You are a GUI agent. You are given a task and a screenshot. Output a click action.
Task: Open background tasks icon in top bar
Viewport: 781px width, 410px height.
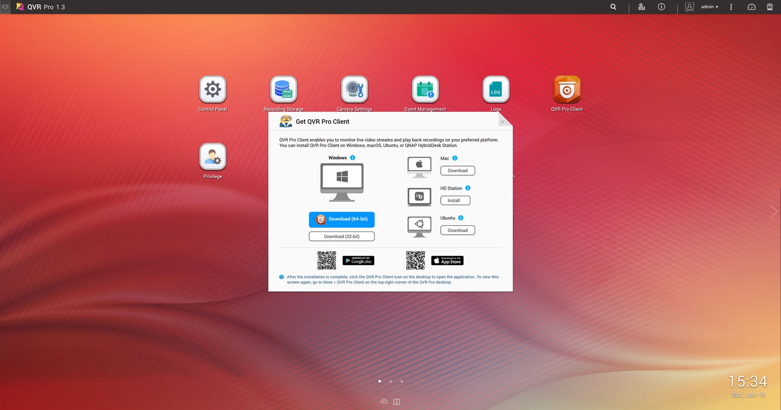point(642,7)
